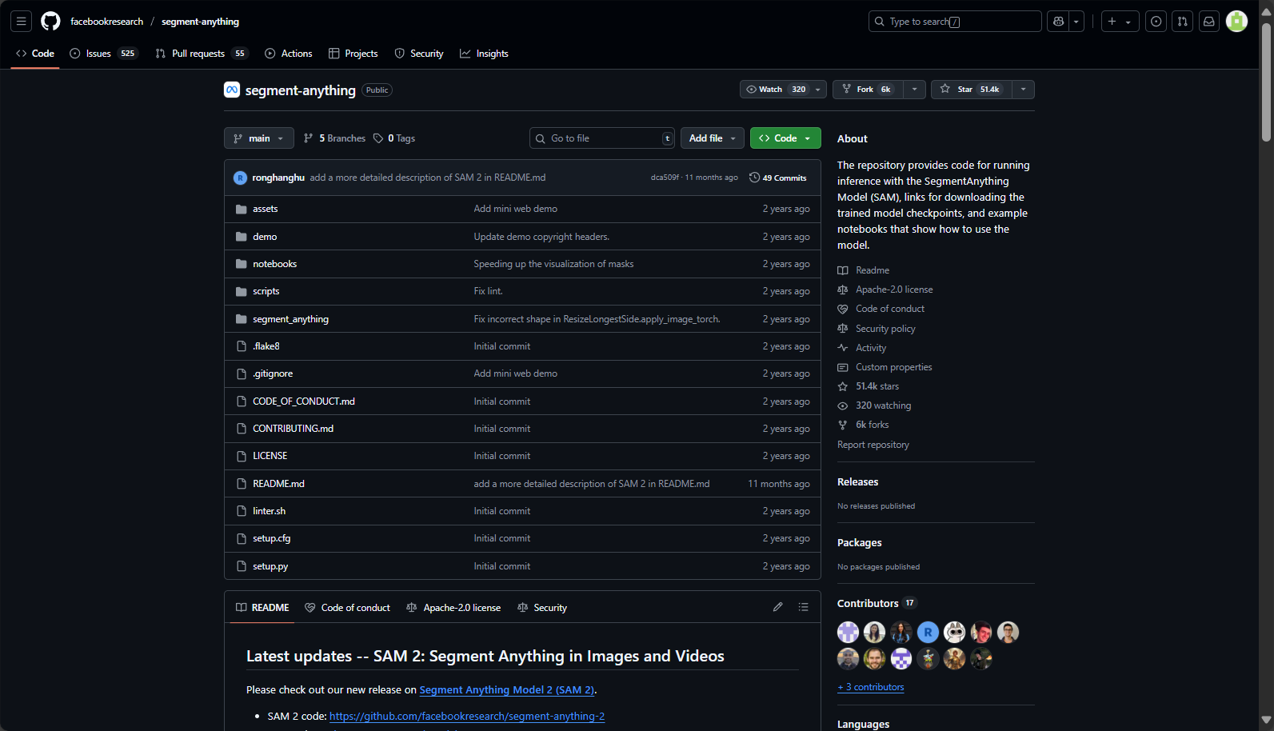
Task: Open contributor avatar labeled R
Action: point(928,633)
